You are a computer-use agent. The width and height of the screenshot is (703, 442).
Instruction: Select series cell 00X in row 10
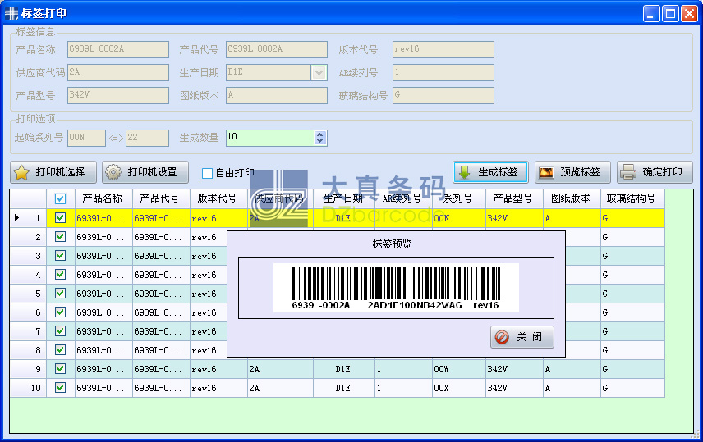click(459, 388)
